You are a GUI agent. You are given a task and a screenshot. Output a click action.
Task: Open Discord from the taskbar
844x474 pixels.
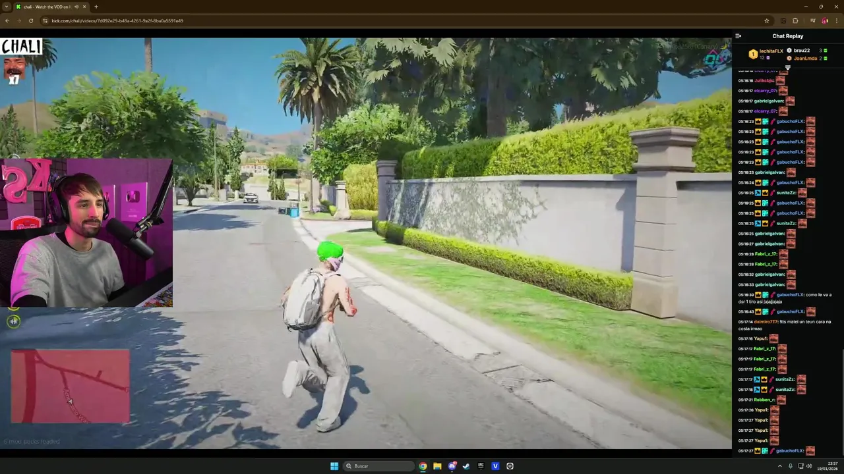[452, 466]
